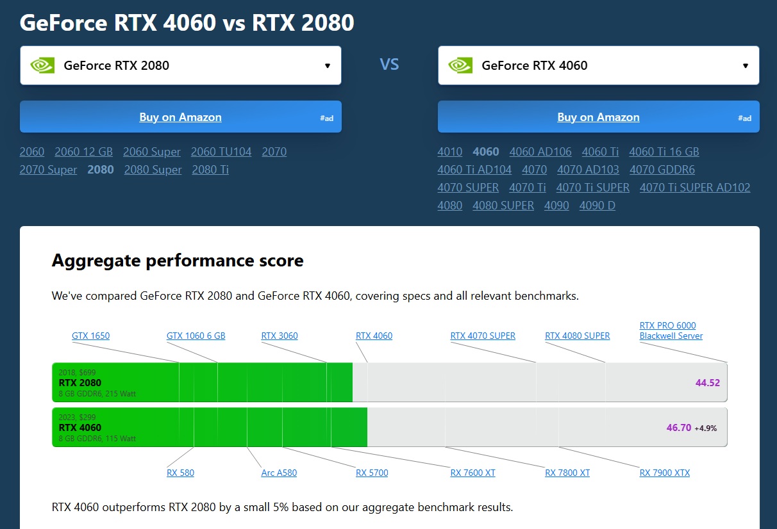
Task: Open the RTX 3060 marker link
Action: (x=280, y=336)
